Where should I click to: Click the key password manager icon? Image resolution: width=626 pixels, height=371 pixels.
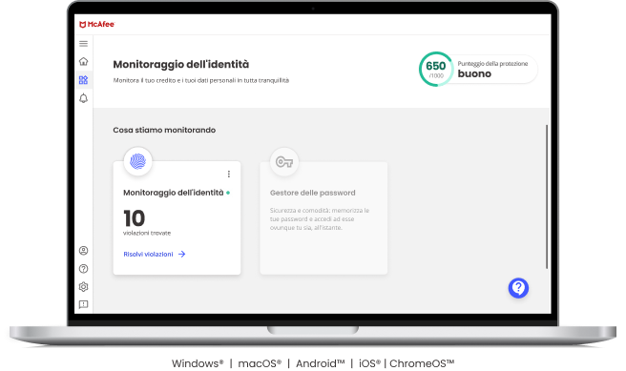(284, 161)
